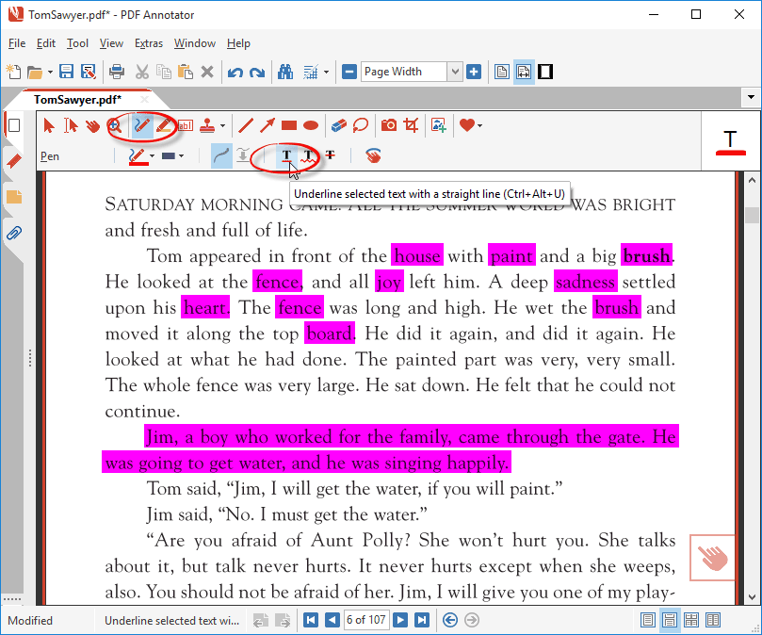
Task: Click the page number field
Action: pyautogui.click(x=366, y=620)
